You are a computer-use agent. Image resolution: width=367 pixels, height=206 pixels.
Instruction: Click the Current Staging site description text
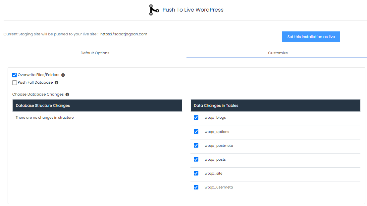point(51,34)
